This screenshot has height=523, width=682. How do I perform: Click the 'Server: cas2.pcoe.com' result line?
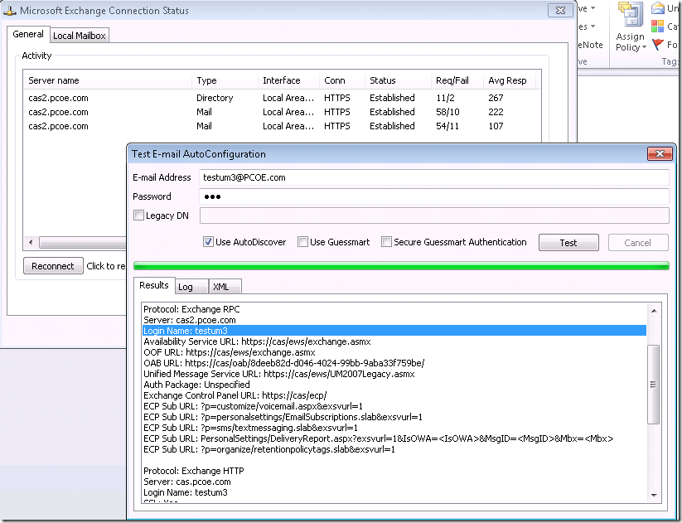coord(394,320)
